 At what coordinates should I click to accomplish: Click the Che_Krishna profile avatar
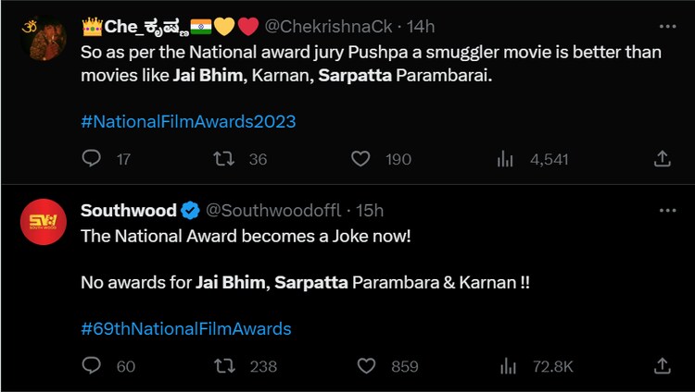coord(44,39)
